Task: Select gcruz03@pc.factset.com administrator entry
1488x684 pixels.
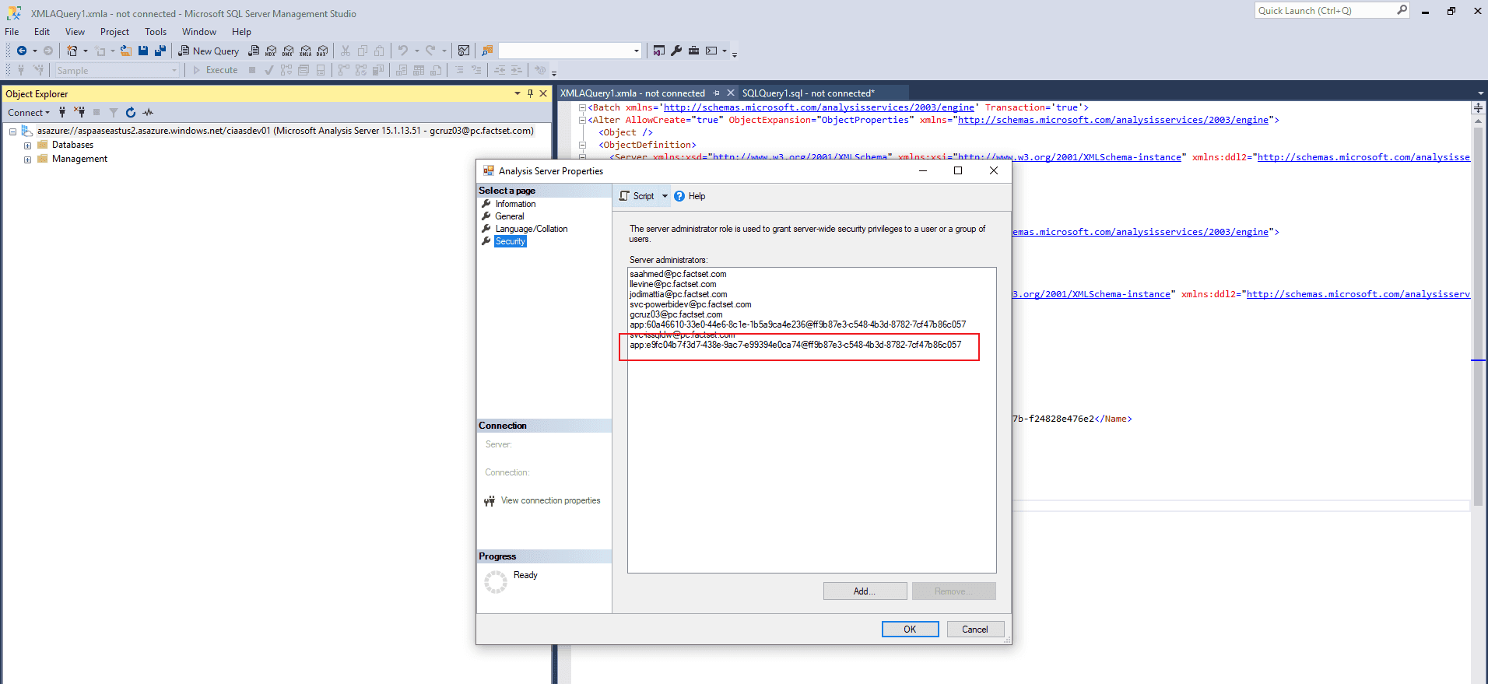Action: click(676, 314)
